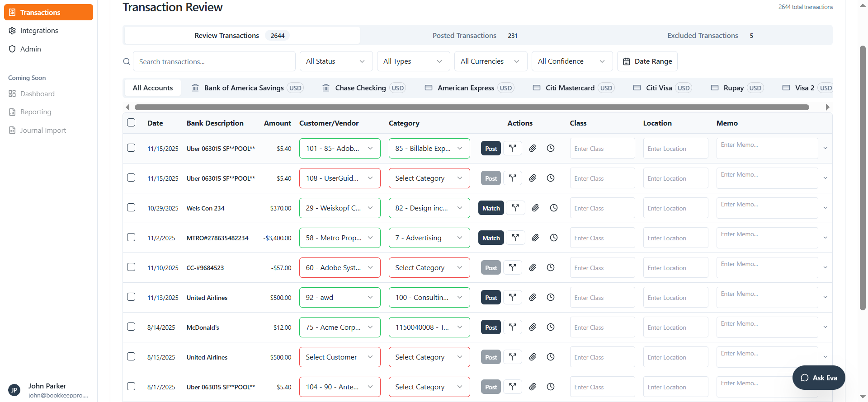Open the All Status dropdown
This screenshot has width=868, height=402.
pos(336,61)
